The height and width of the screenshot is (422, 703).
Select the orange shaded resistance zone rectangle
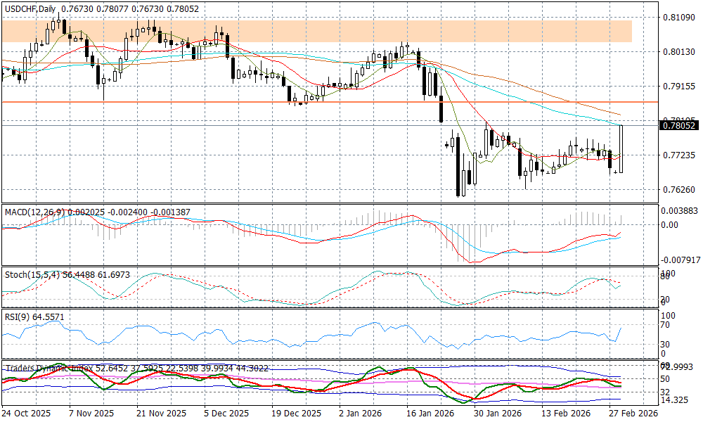click(316, 31)
